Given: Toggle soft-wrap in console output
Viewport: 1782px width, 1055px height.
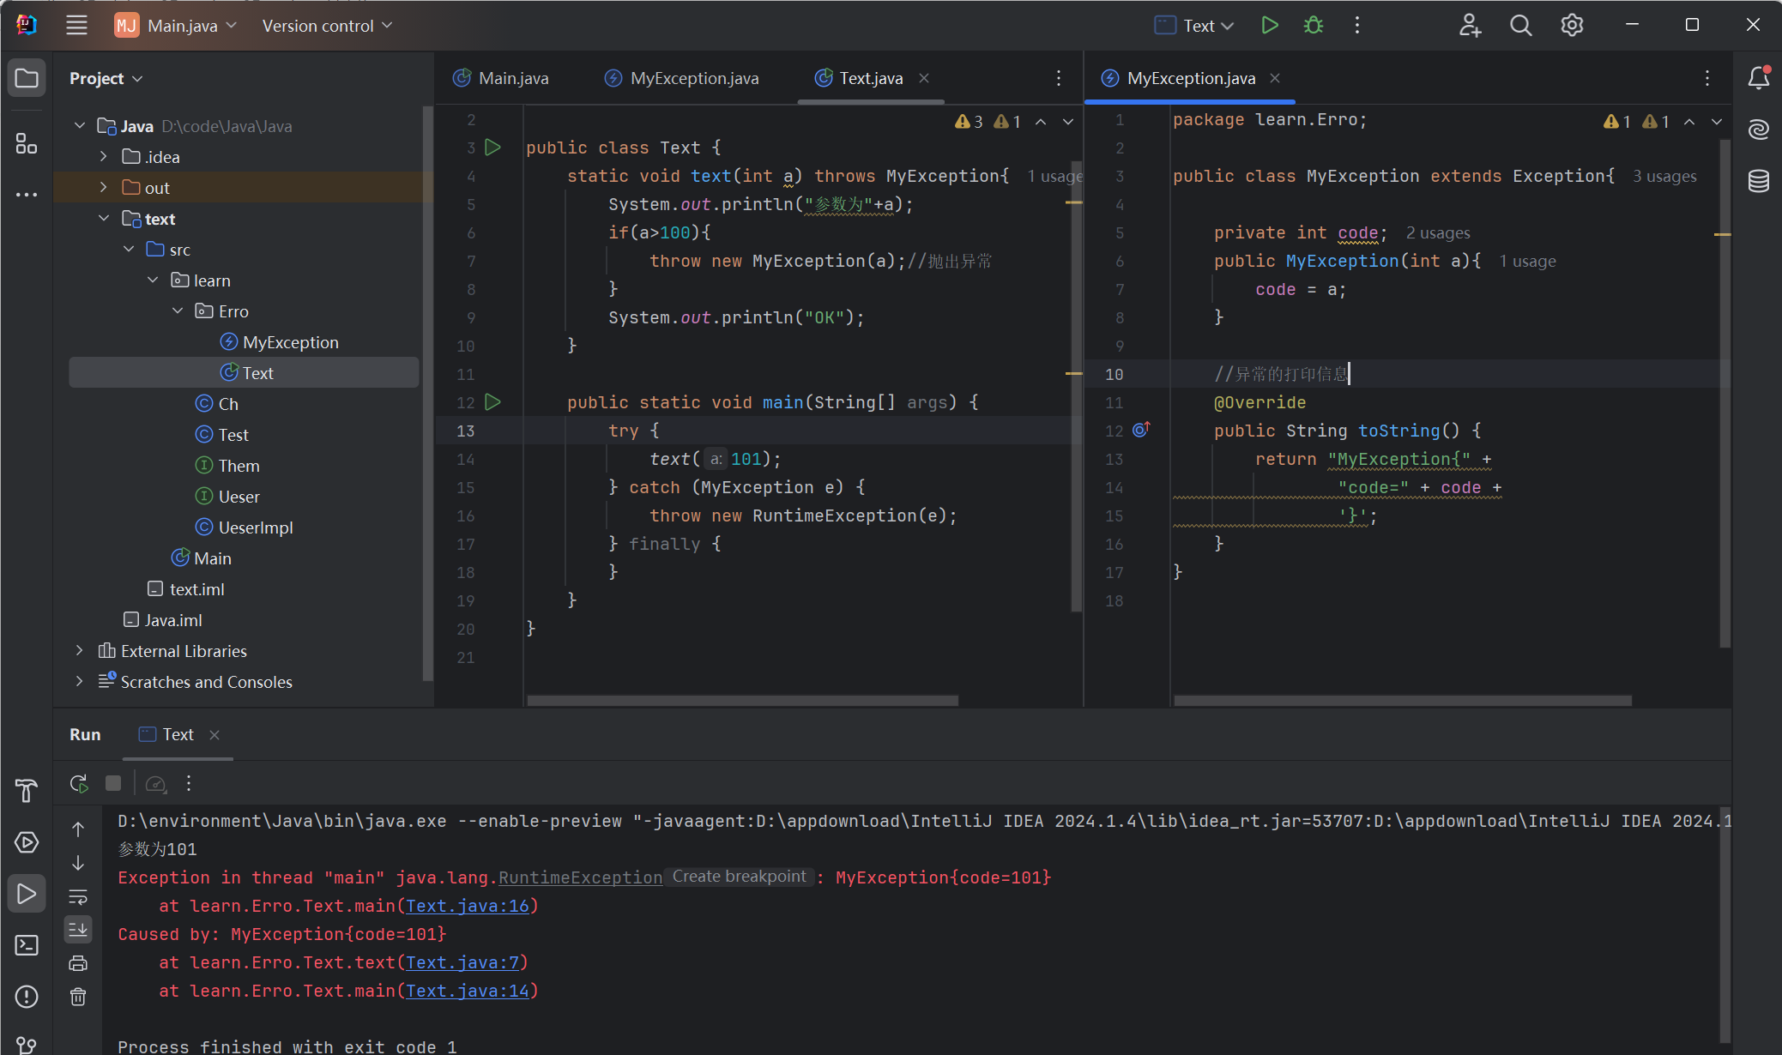Looking at the screenshot, I should tap(78, 896).
